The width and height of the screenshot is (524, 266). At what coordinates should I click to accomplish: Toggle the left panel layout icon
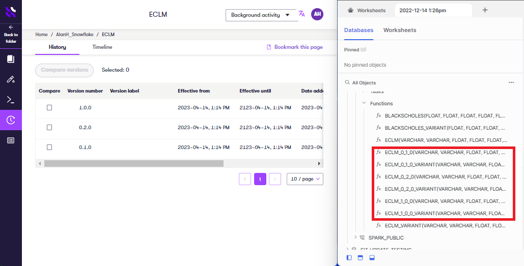tap(349, 258)
